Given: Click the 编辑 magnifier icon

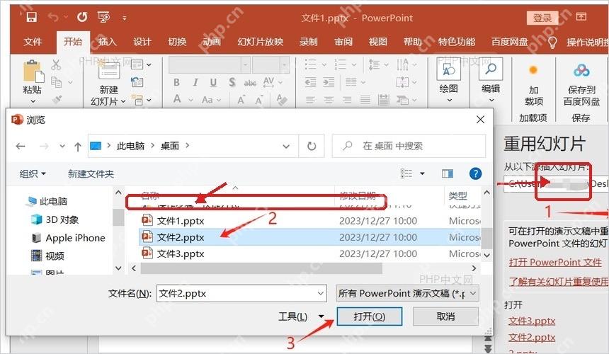Looking at the screenshot, I should 491,70.
